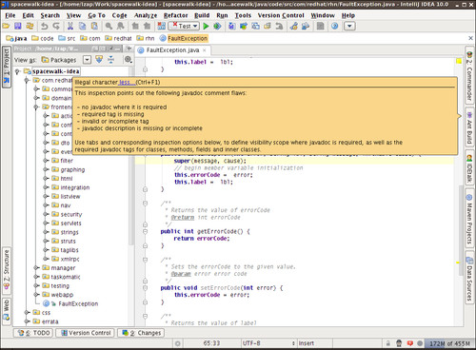Toggle the 1: Project side tool window

coord(7,66)
